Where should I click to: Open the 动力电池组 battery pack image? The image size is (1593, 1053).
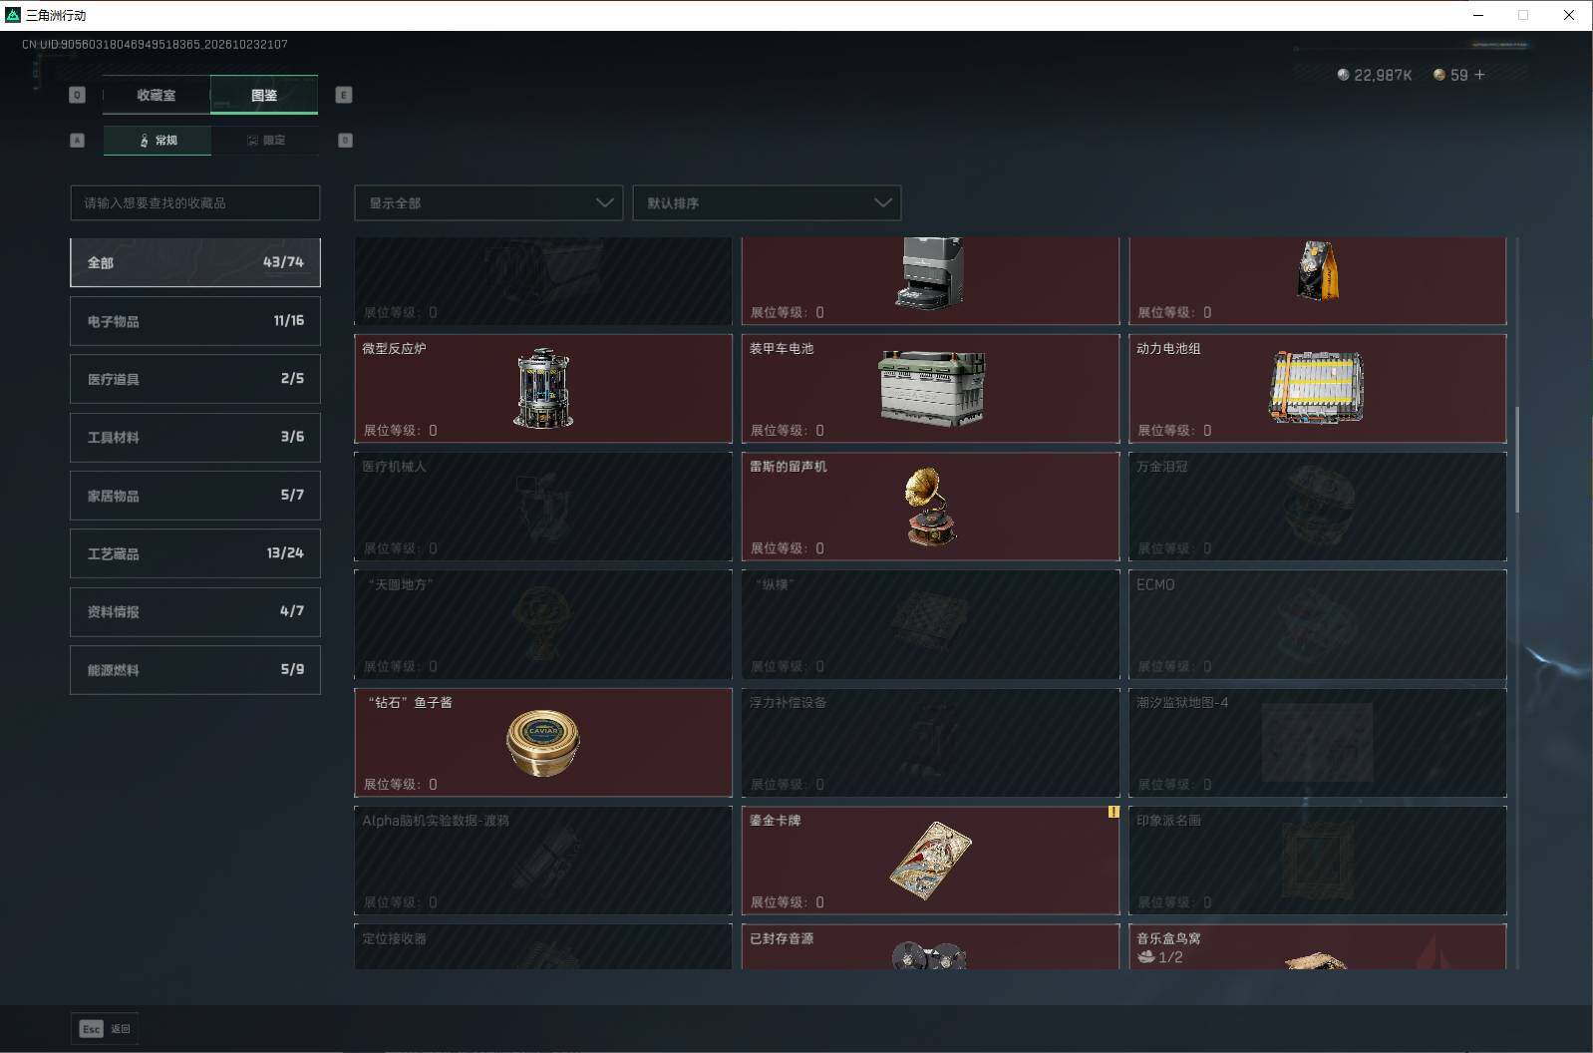pyautogui.click(x=1316, y=387)
